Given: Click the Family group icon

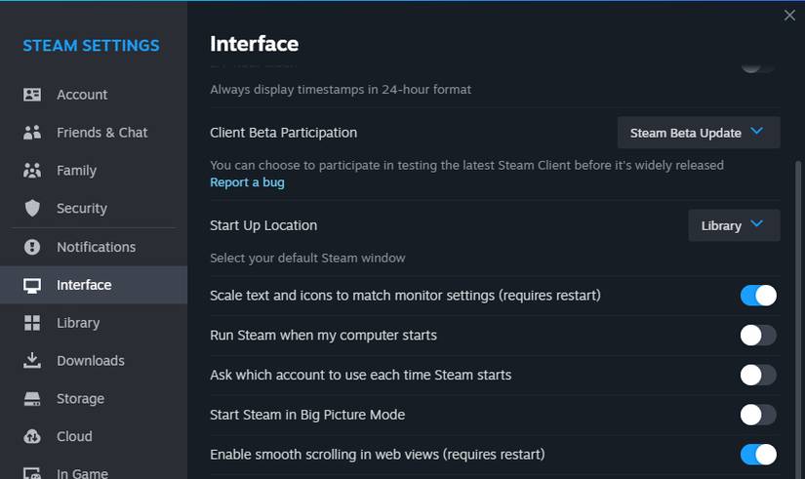Looking at the screenshot, I should (x=32, y=171).
